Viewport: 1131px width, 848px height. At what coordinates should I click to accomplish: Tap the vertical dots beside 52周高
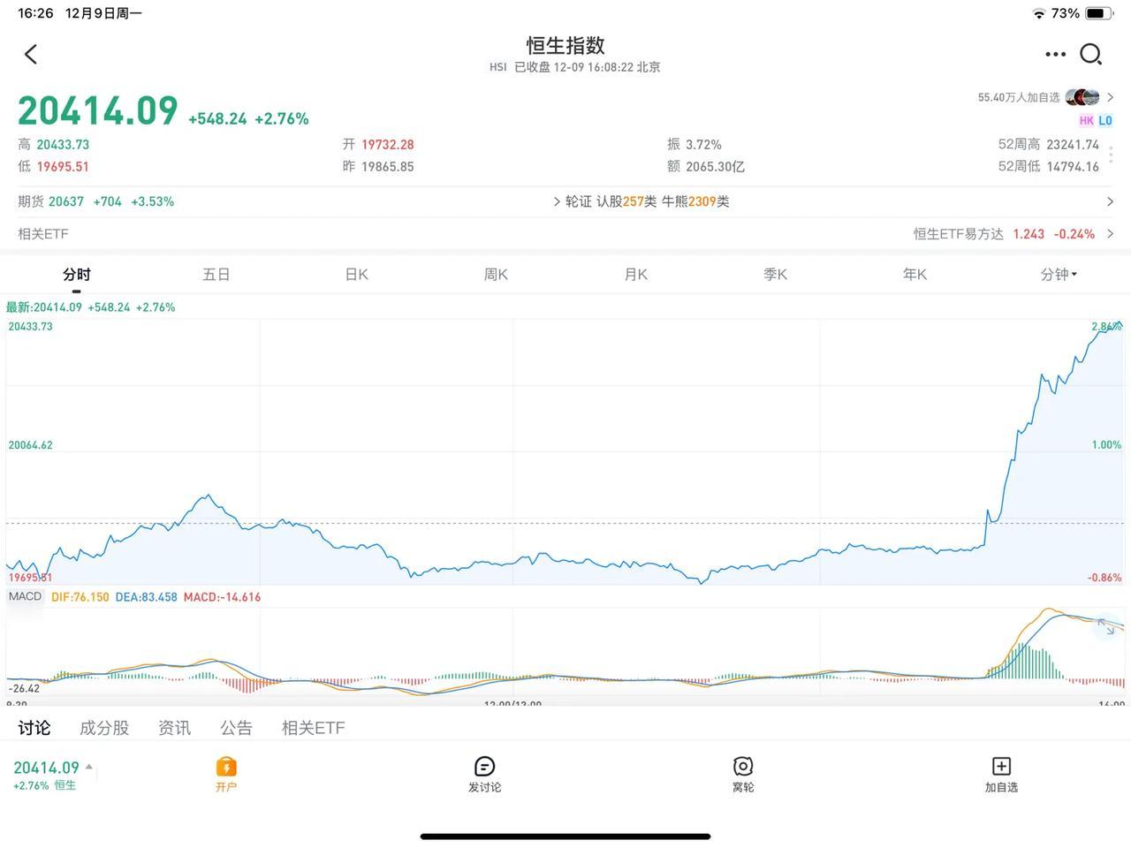click(1111, 155)
